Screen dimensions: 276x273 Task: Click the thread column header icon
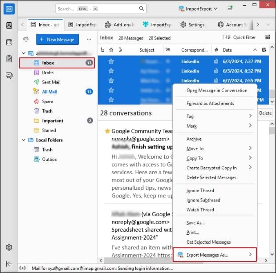coord(102,50)
